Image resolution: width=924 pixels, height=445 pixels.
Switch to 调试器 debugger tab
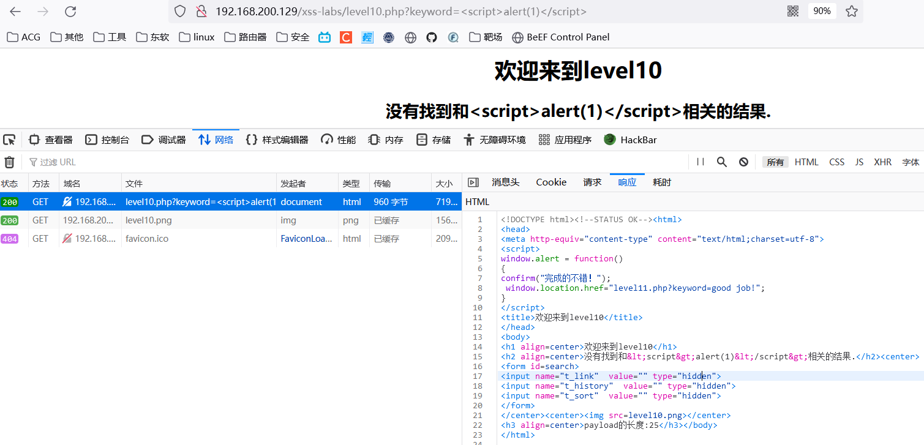(163, 140)
